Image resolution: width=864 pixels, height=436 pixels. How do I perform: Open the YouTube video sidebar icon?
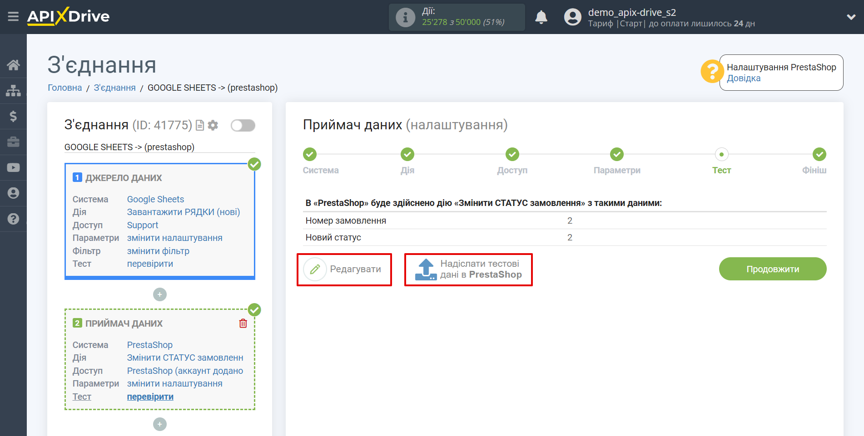click(13, 167)
